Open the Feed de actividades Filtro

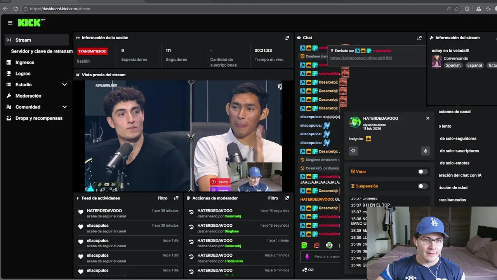[x=162, y=198]
